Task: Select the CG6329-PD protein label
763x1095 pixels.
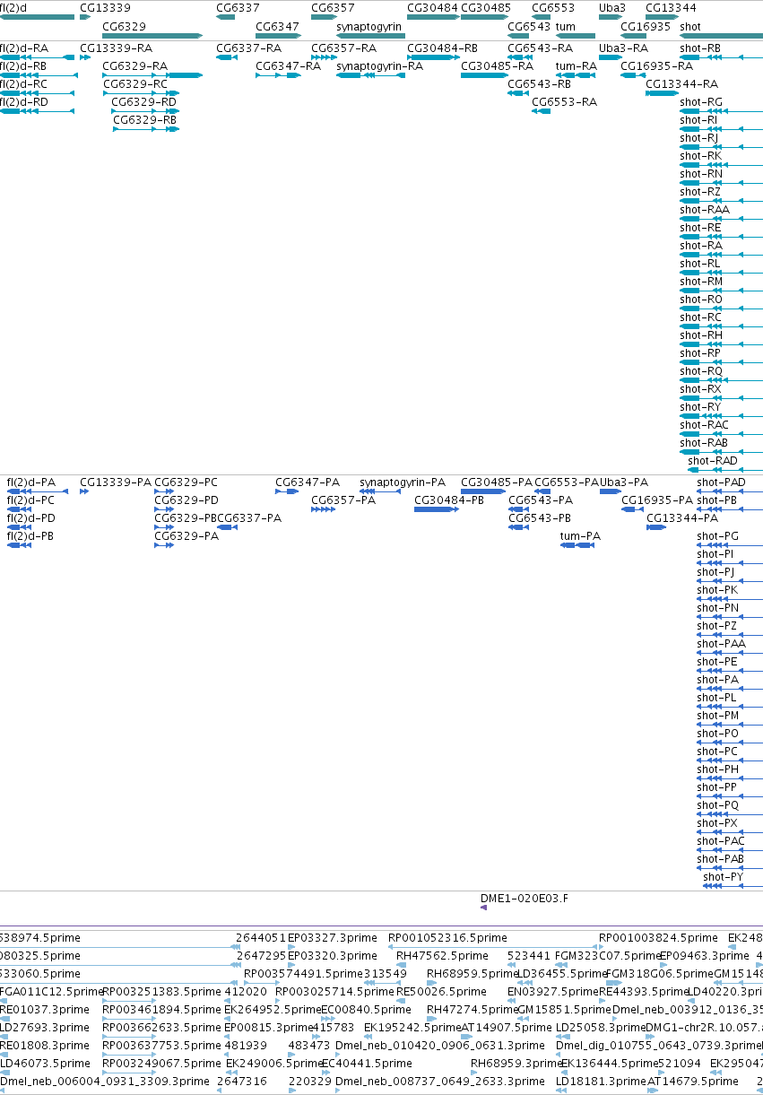Action: tap(186, 500)
